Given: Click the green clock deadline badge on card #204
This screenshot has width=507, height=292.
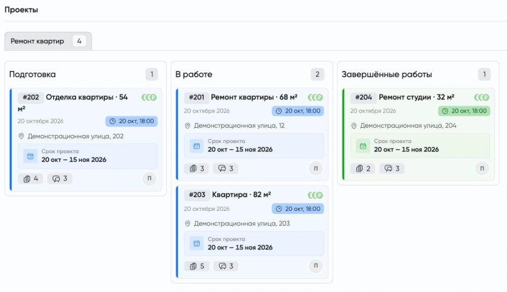Looking at the screenshot, I should coord(464,111).
